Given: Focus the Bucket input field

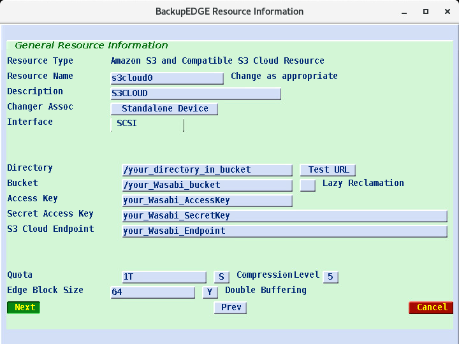Looking at the screenshot, I should coord(207,185).
